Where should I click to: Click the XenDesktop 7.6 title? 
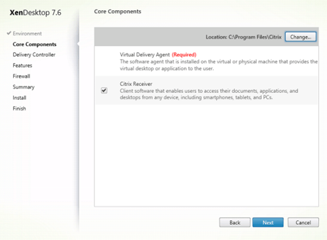pos(35,13)
